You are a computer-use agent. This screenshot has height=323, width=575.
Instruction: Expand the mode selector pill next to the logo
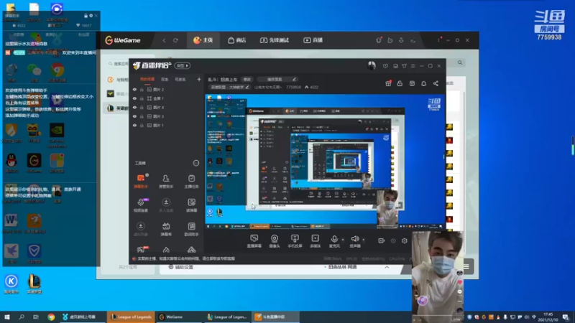pos(183,65)
